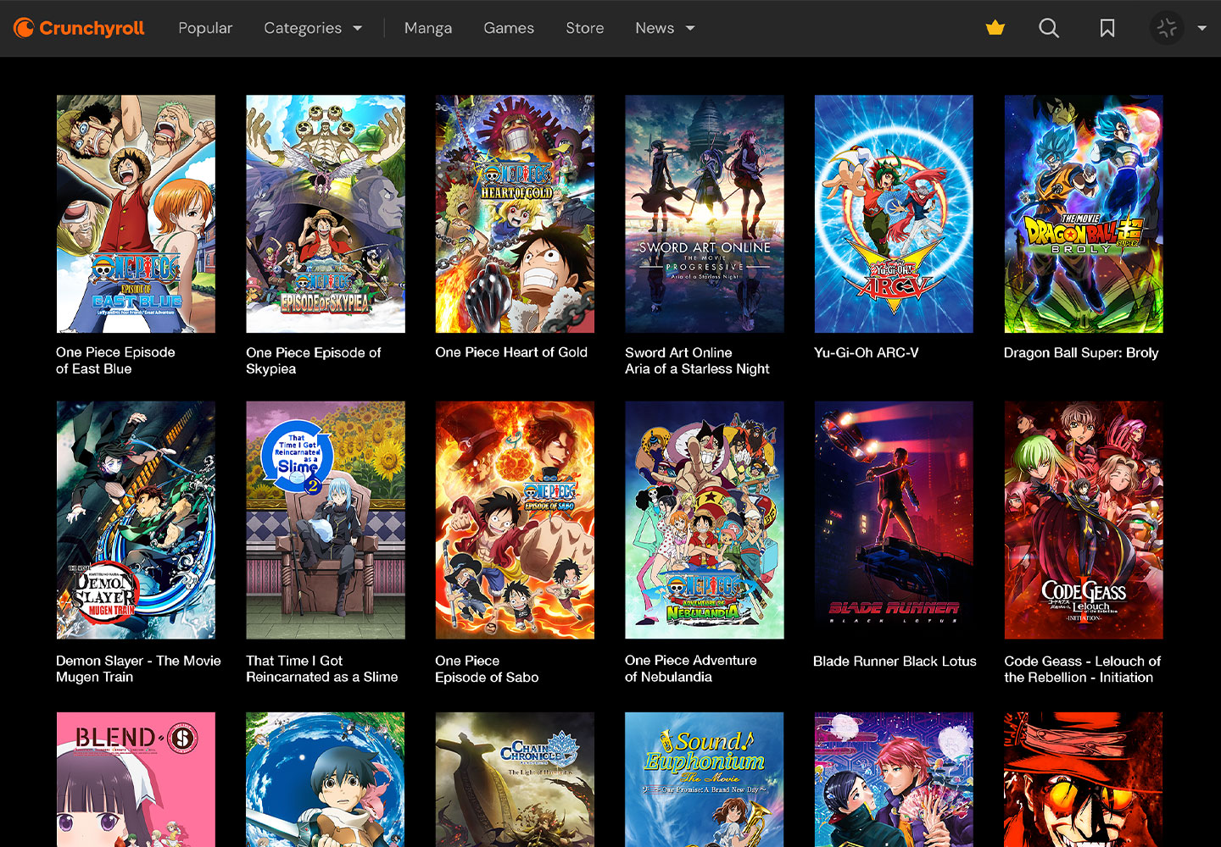Viewport: 1221px width, 847px height.
Task: Click the Blade Runner Black Lotus title
Action: coord(895,662)
